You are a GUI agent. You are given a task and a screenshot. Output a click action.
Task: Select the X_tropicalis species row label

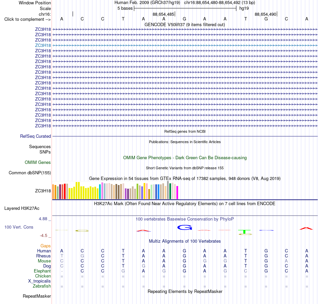point(39,281)
